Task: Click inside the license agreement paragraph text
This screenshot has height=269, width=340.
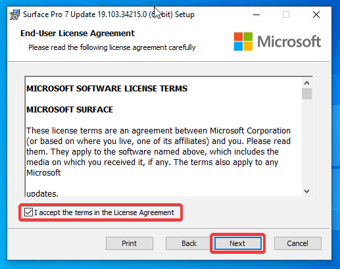Action: click(158, 151)
